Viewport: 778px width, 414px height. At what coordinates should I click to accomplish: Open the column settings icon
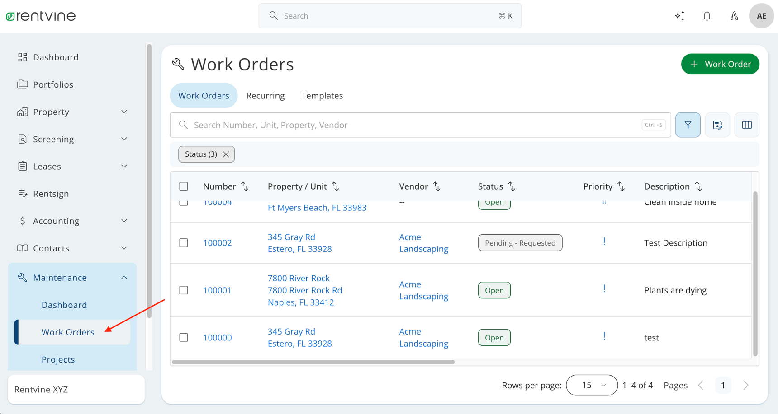pos(747,125)
